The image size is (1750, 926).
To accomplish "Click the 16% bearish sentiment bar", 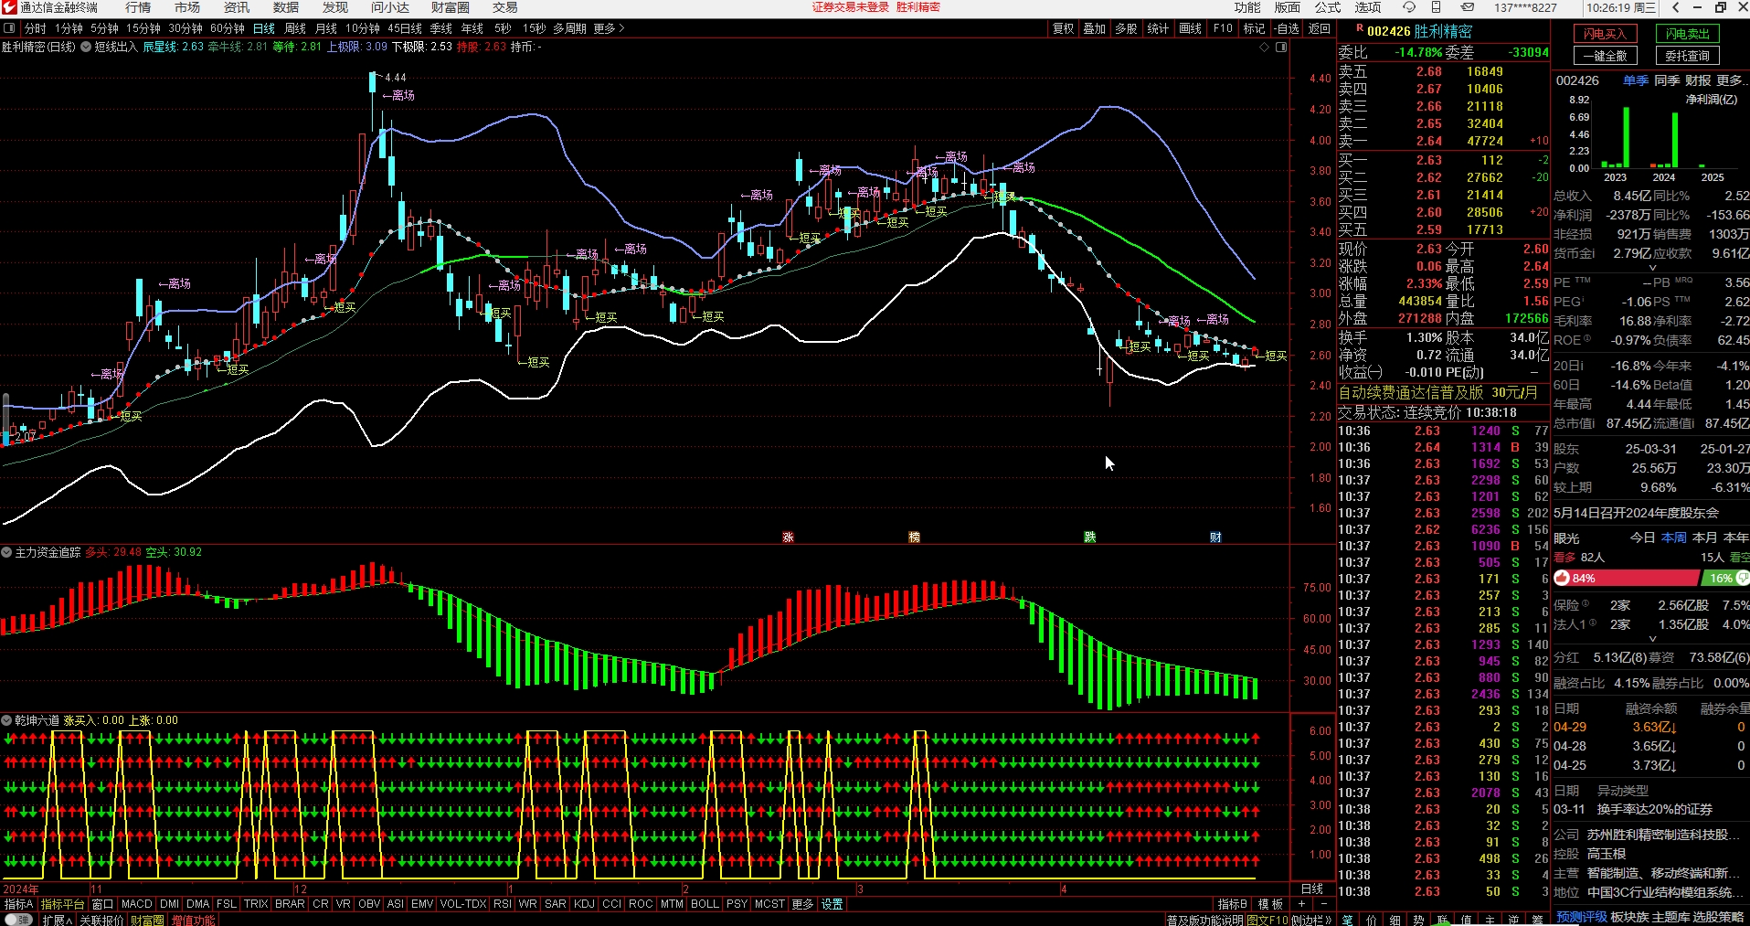I will (1725, 578).
